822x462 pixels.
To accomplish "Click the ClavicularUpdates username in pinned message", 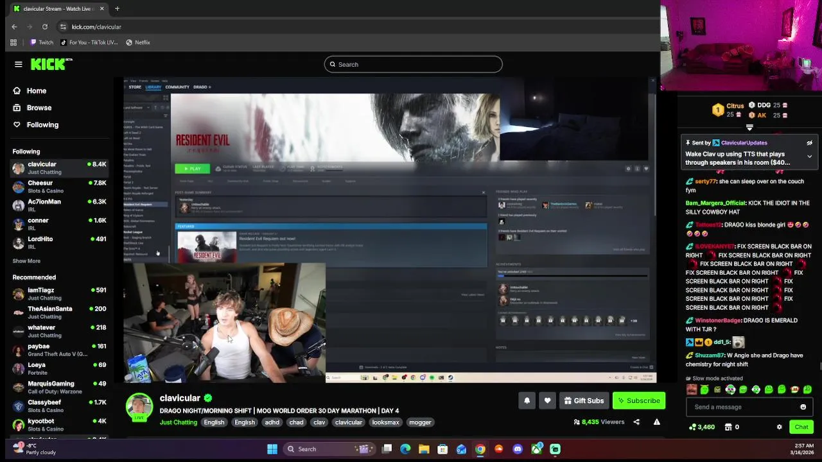I will point(744,143).
